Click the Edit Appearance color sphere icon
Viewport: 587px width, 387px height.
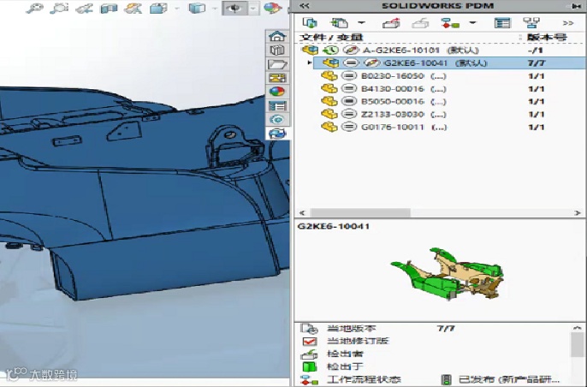click(x=272, y=8)
